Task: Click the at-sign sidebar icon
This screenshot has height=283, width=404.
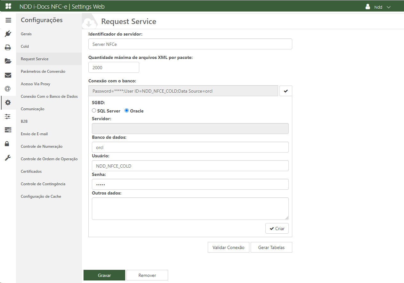Action: pos(8,89)
